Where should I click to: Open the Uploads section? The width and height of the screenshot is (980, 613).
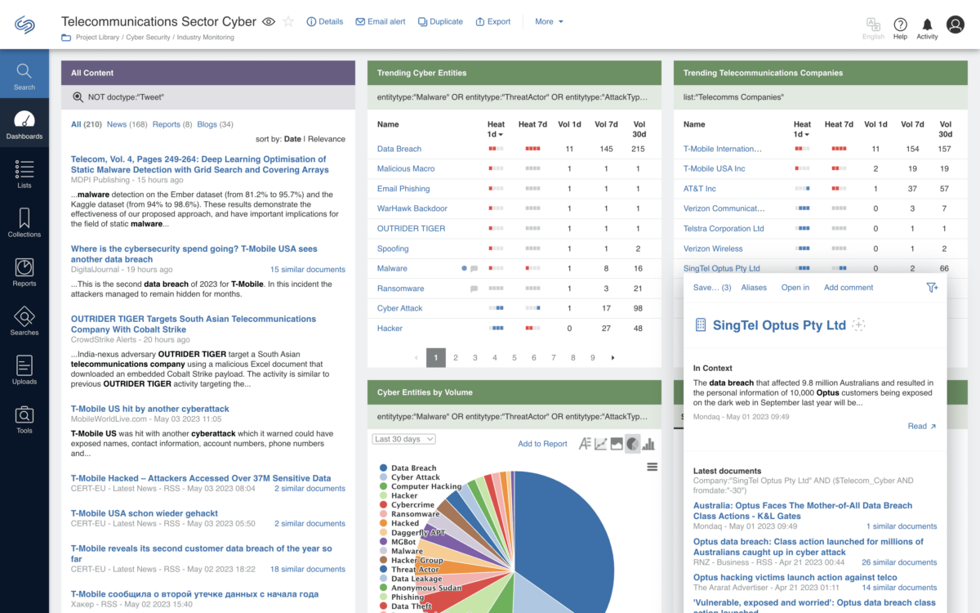coord(24,370)
